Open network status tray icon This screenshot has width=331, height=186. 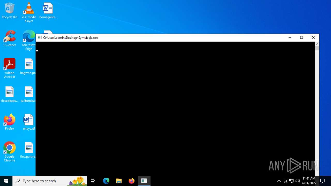[291, 181]
